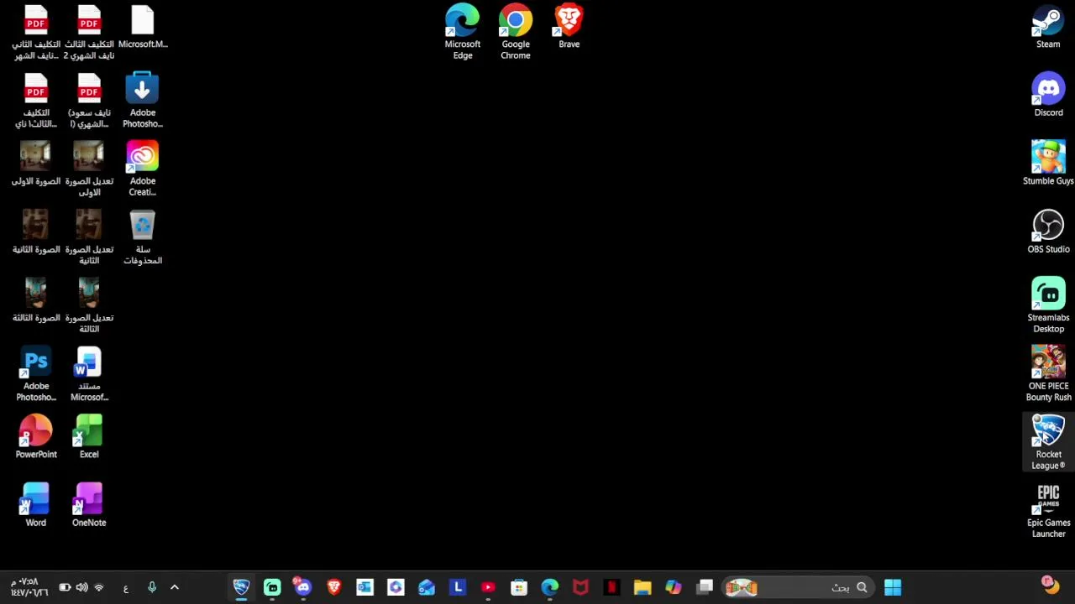This screenshot has width=1075, height=604.
Task: Select the Discord desktop shortcut
Action: tap(1048, 95)
